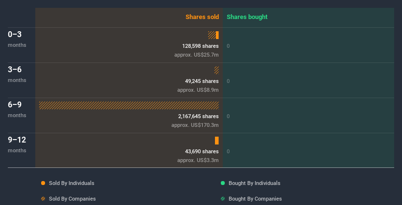The width and height of the screenshot is (402, 205).
Task: Click the Sold By Individuals legend label
Action: point(71,183)
